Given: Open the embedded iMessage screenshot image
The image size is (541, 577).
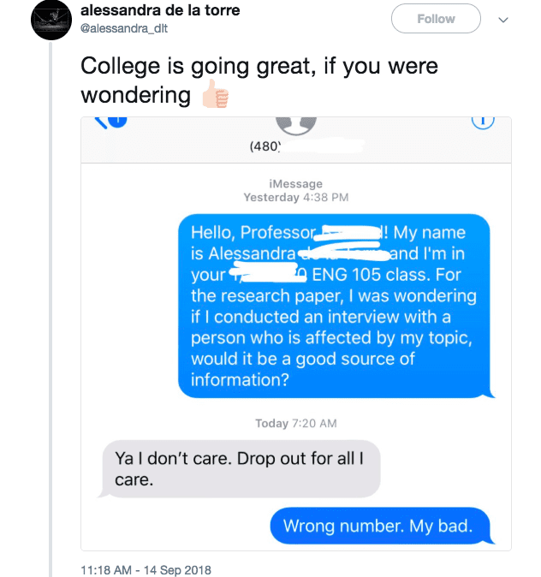Looking at the screenshot, I should point(296,334).
